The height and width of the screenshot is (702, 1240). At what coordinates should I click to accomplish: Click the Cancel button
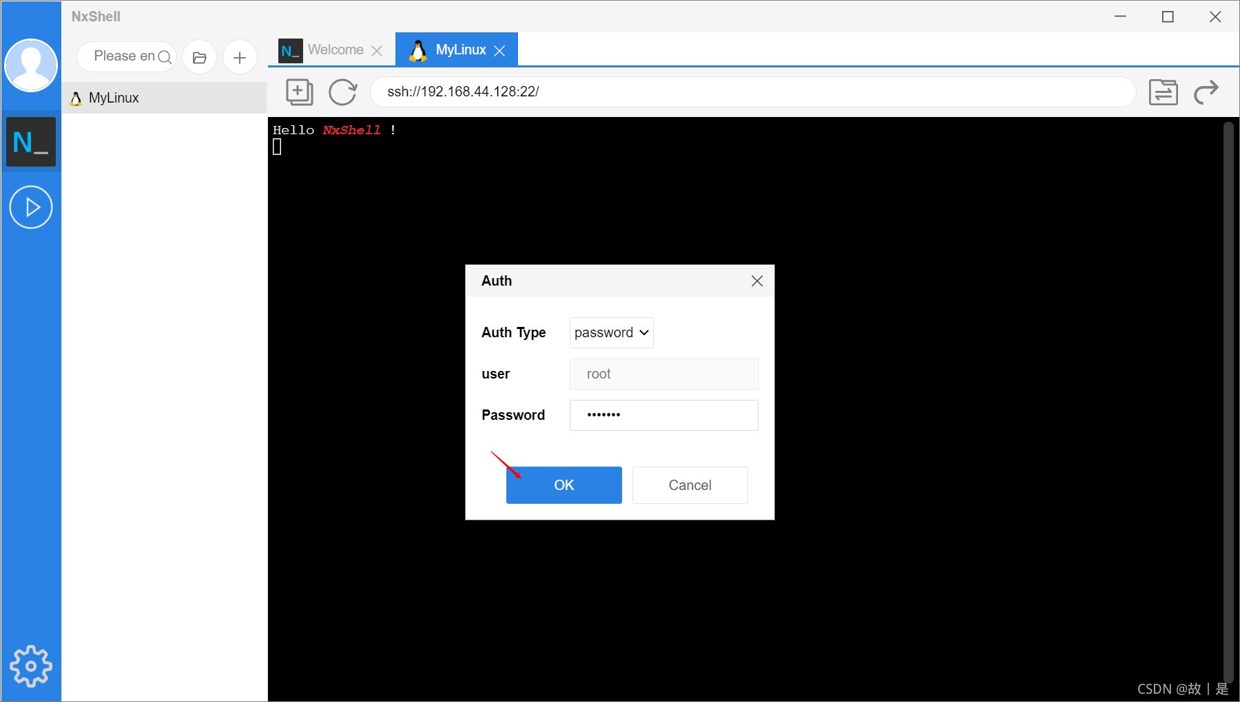pyautogui.click(x=690, y=485)
